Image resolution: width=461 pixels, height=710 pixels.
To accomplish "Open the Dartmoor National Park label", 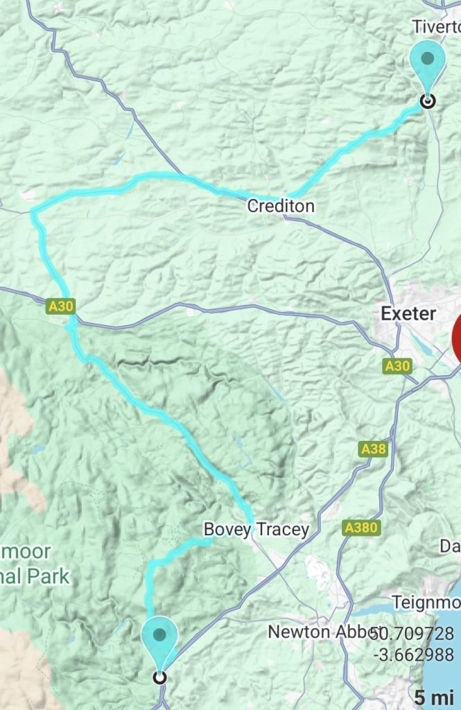I will (35, 564).
